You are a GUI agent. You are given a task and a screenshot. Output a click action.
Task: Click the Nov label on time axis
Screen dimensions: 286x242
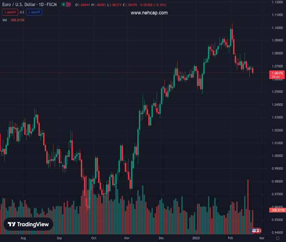point(126,238)
